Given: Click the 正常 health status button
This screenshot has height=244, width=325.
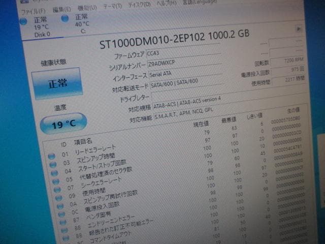Looking at the screenshot, I should [57, 83].
